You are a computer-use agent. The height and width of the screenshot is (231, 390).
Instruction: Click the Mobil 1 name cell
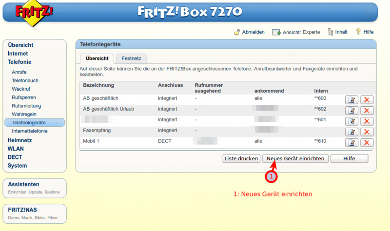coord(91,141)
